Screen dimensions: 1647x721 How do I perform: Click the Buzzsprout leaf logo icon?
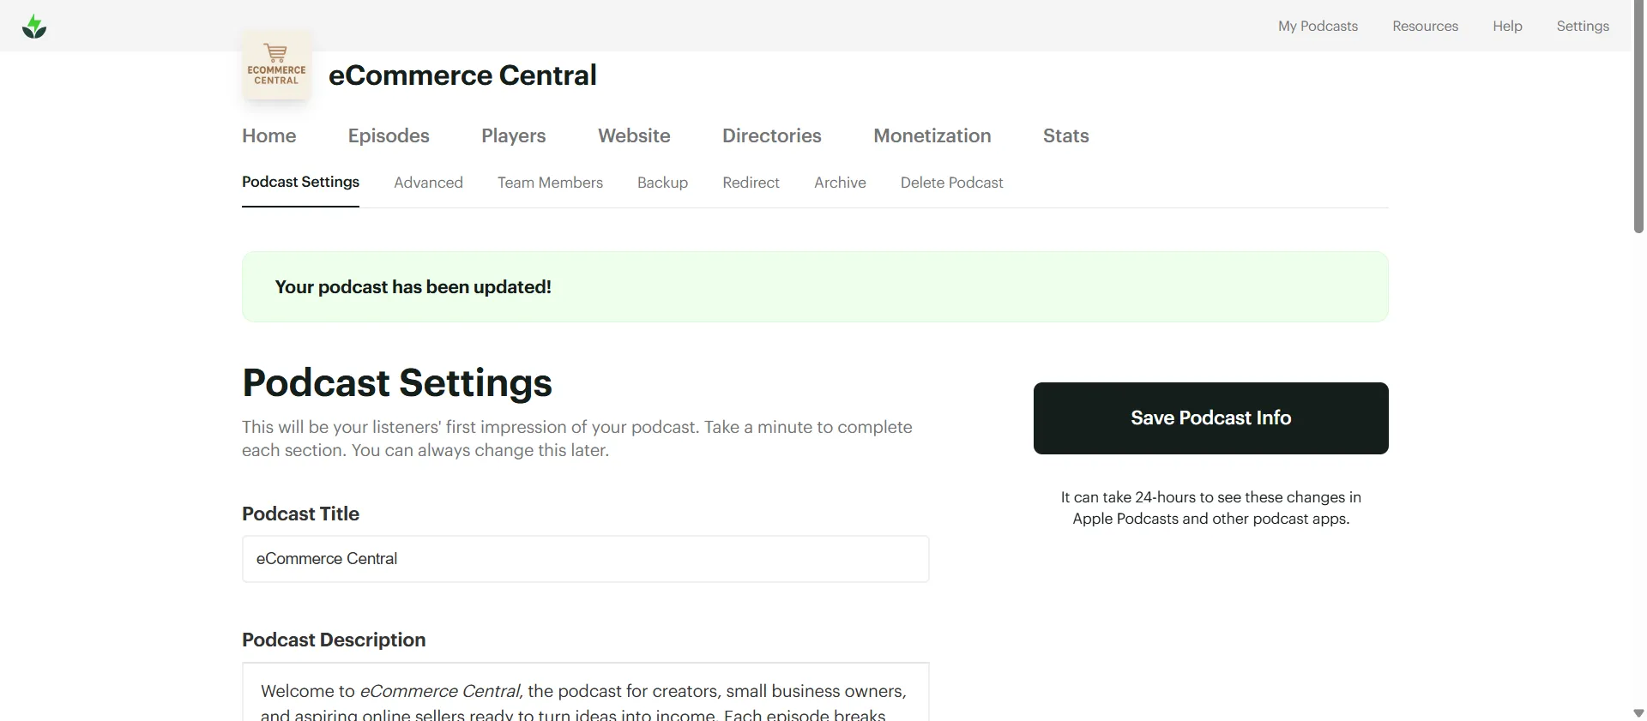[34, 27]
